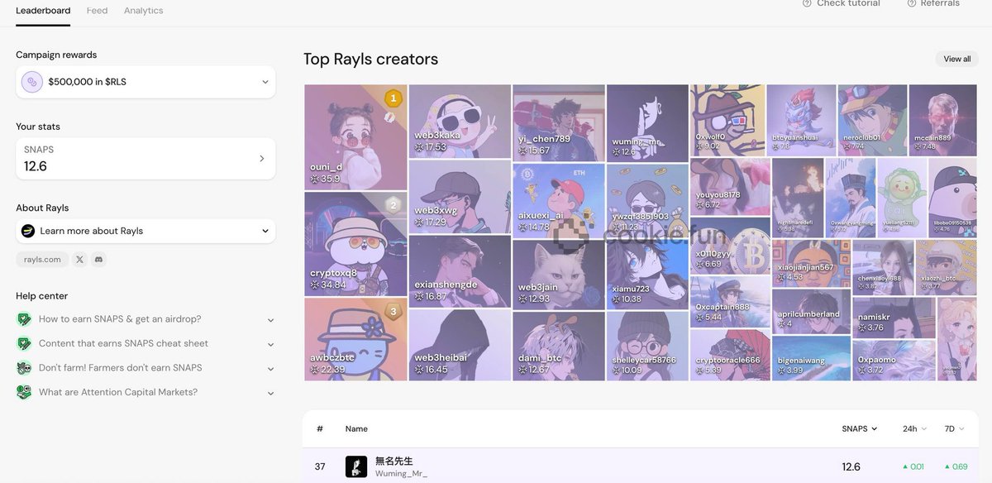Expand Don't farm! Farmers don't earn SNAPS

pos(145,368)
